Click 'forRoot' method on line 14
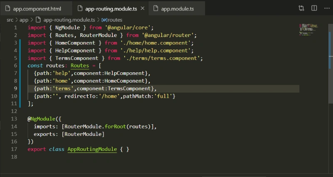Image resolution: width=333 pixels, height=177 pixels. click(115, 126)
